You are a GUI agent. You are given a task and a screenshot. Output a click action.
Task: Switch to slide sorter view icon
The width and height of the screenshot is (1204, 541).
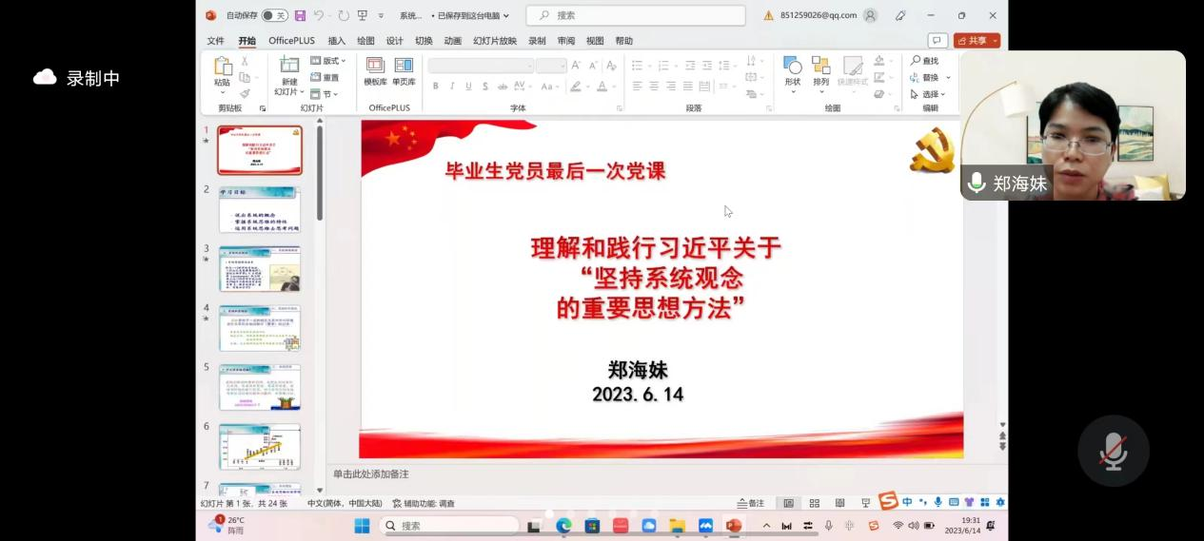(x=814, y=503)
